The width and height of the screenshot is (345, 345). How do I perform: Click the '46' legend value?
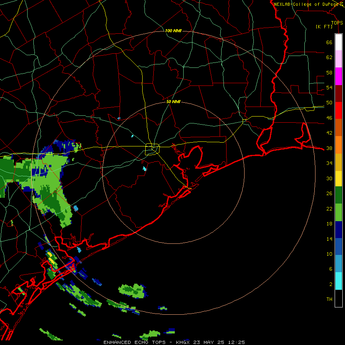click(329, 118)
